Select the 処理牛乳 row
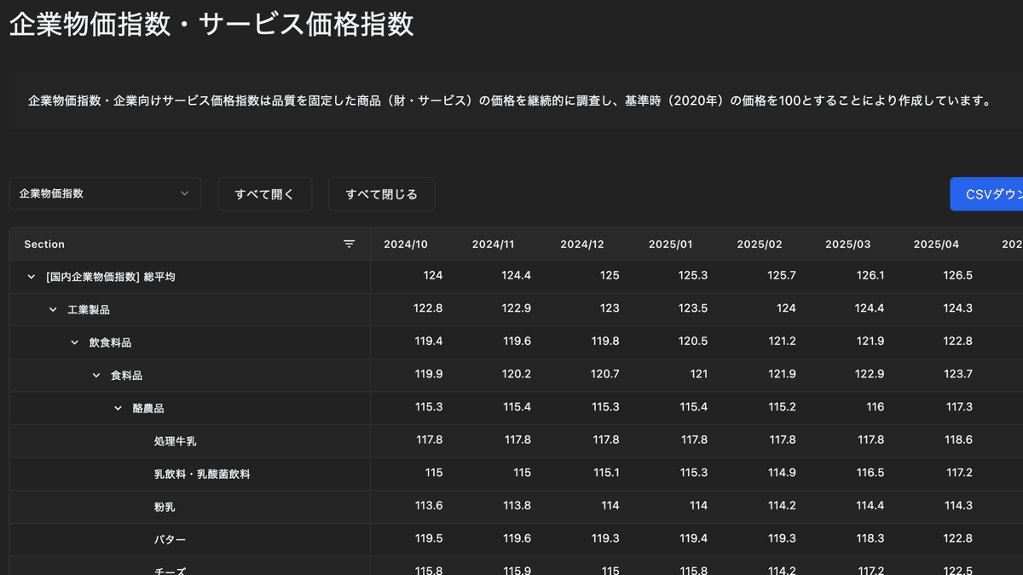 176,441
